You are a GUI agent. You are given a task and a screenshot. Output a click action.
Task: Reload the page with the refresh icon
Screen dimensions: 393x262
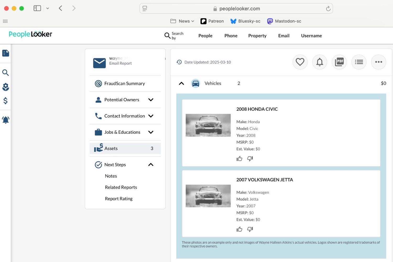click(328, 9)
